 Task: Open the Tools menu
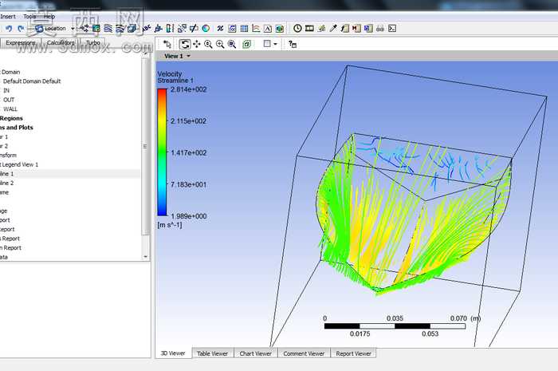[x=29, y=17]
